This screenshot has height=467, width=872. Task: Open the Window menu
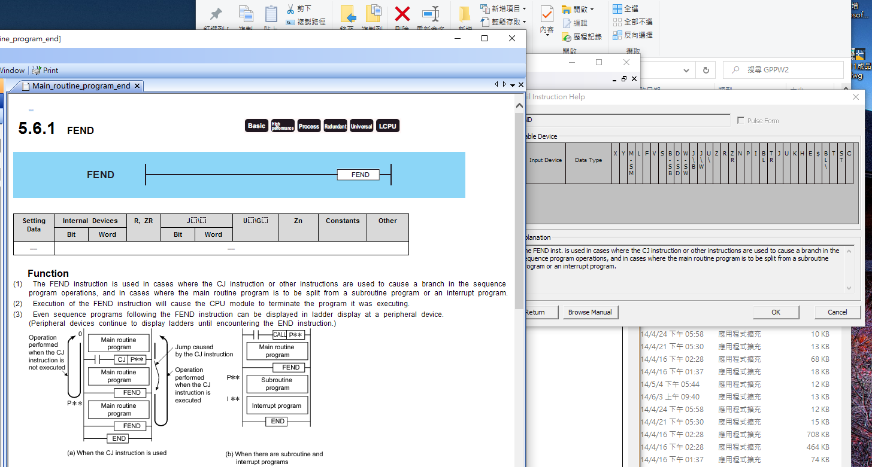click(x=12, y=71)
